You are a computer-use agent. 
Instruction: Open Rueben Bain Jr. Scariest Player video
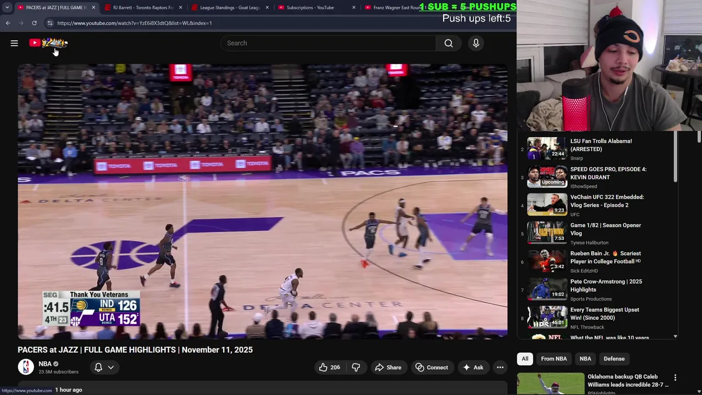[x=598, y=261]
